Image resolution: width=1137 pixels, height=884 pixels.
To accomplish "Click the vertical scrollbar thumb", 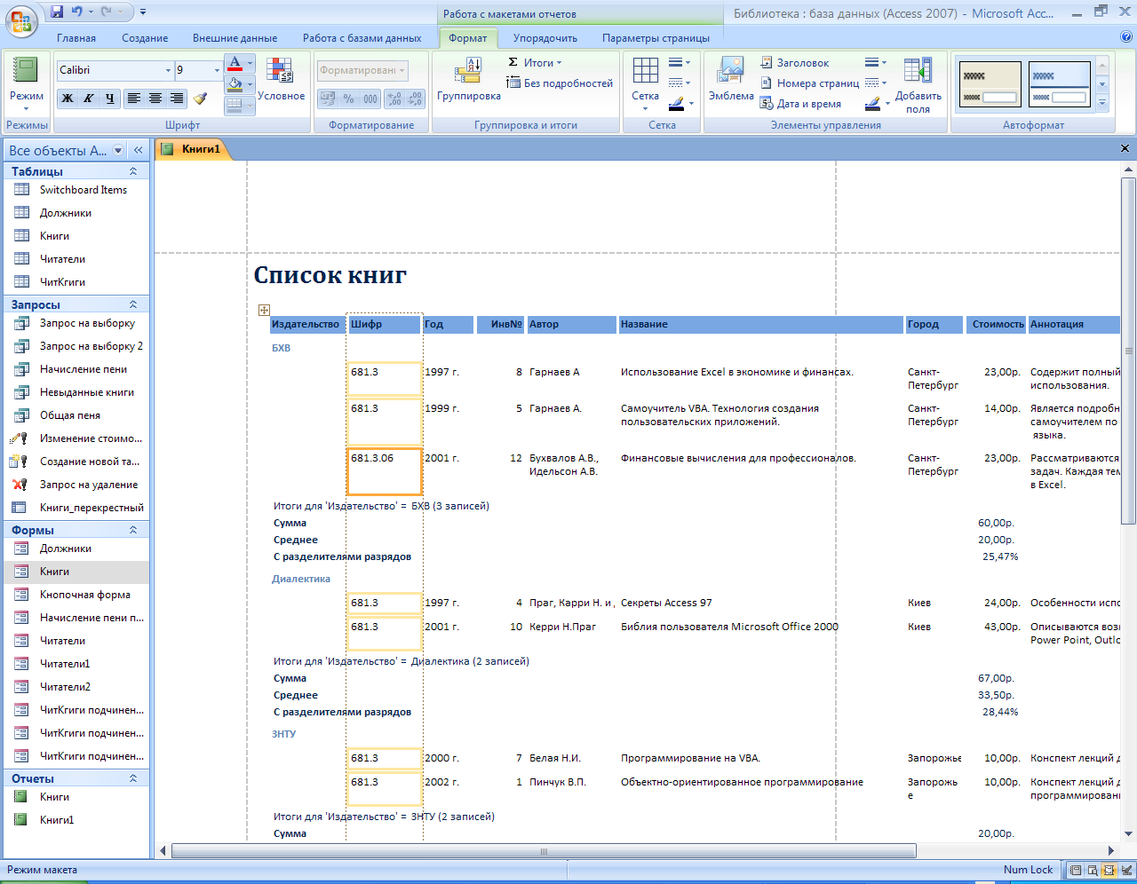I will [1129, 349].
